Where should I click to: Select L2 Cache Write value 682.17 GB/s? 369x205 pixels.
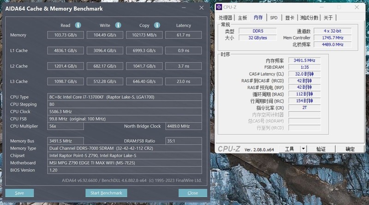pyautogui.click(x=105, y=66)
